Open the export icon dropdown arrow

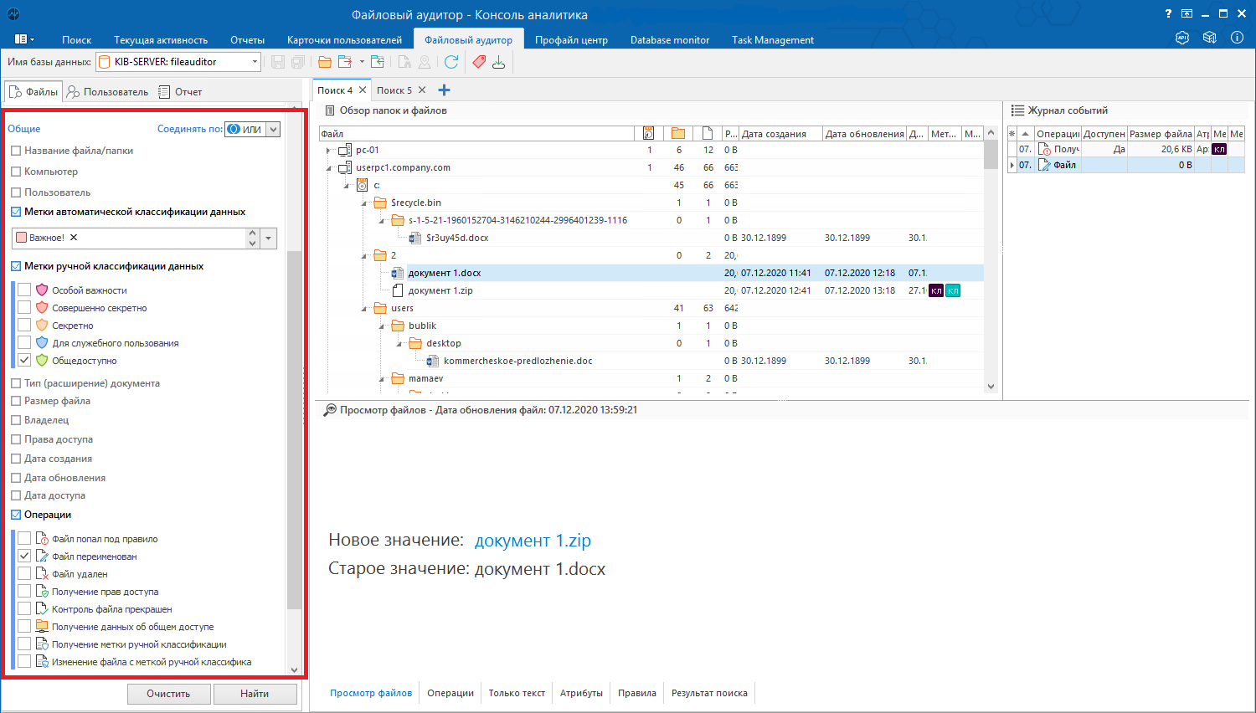[362, 62]
